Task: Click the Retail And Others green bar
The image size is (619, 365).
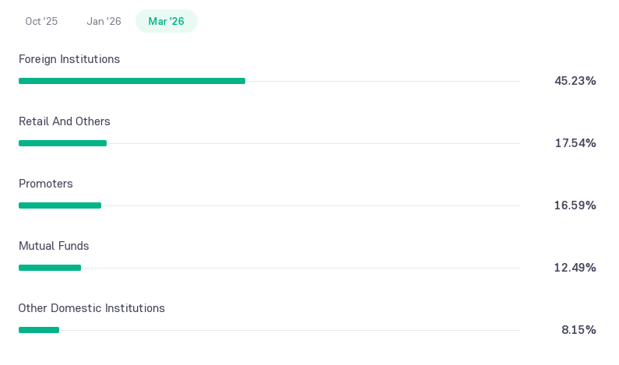Action: (x=63, y=143)
